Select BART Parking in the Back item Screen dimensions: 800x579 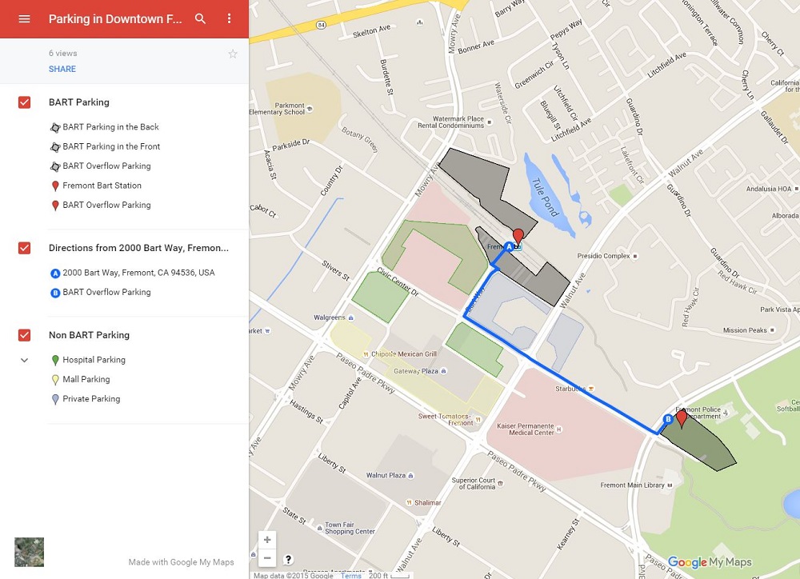tap(110, 127)
